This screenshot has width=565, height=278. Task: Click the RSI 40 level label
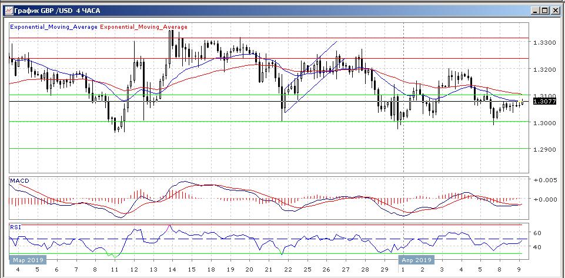coord(537,247)
